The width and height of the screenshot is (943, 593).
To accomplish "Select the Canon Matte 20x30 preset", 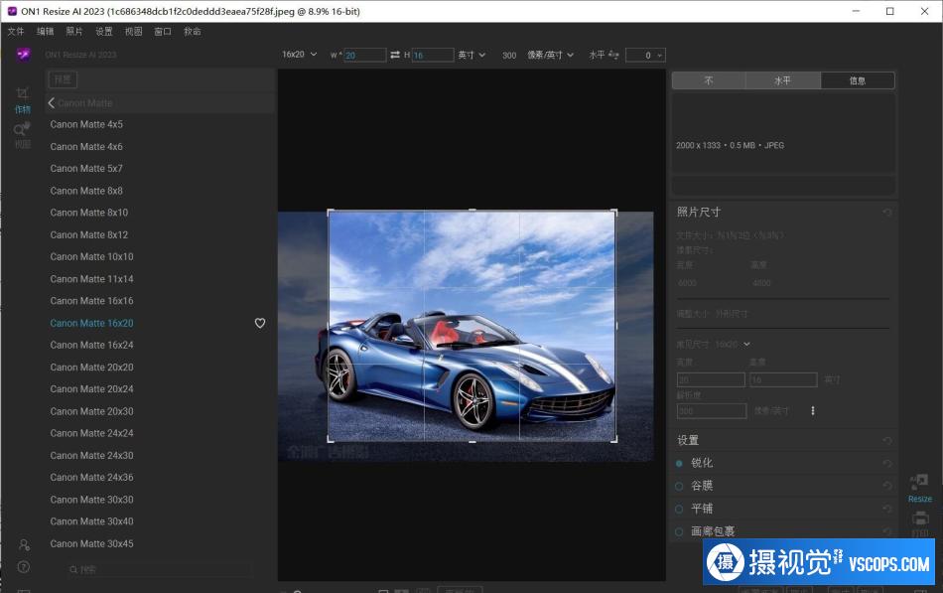I will [91, 411].
